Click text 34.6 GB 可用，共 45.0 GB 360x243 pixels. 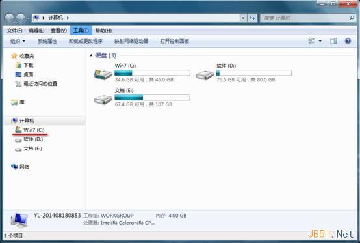tap(144, 80)
